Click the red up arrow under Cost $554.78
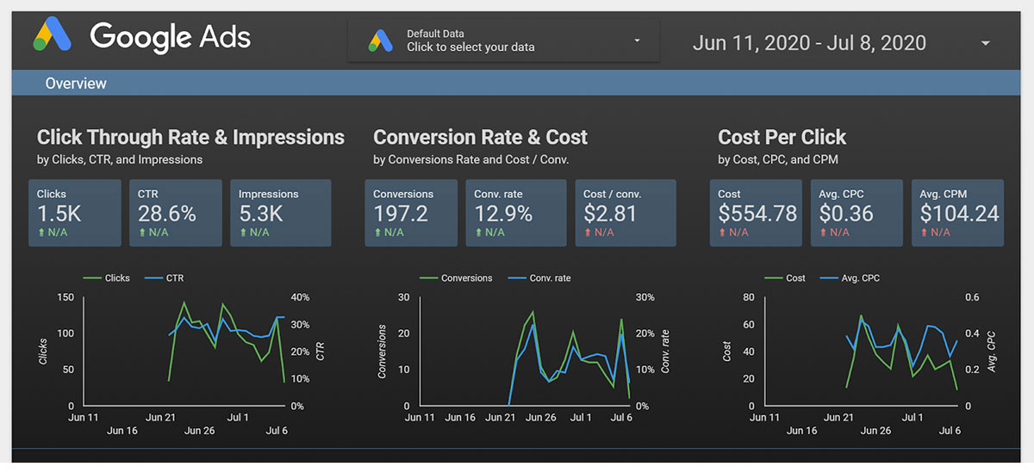 click(x=721, y=233)
